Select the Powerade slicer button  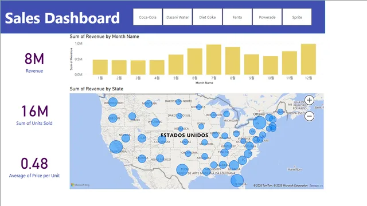tap(267, 17)
